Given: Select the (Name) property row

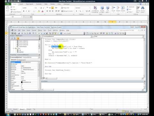Looking at the screenshot, I should 24,62.
